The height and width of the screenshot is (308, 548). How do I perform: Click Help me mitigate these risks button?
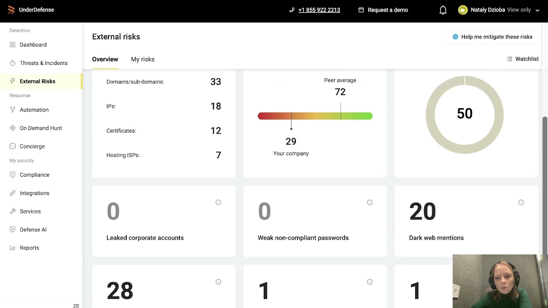tap(492, 37)
